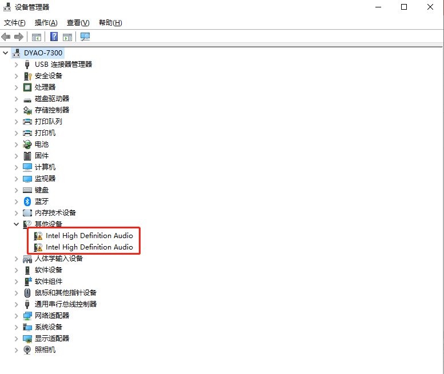Select the 其他设备 label
Viewport: 444px width, 374px height.
pos(49,224)
